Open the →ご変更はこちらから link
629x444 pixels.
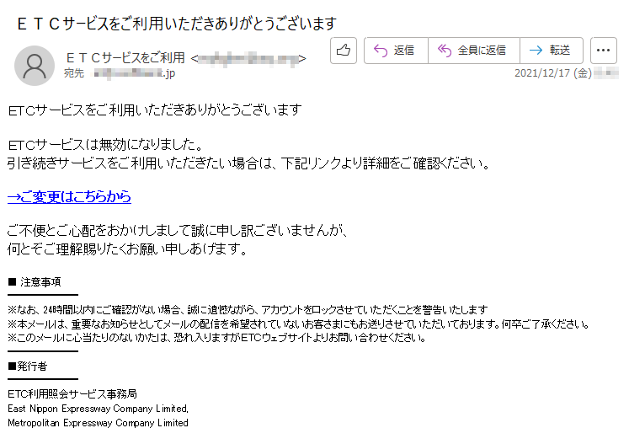pyautogui.click(x=69, y=196)
